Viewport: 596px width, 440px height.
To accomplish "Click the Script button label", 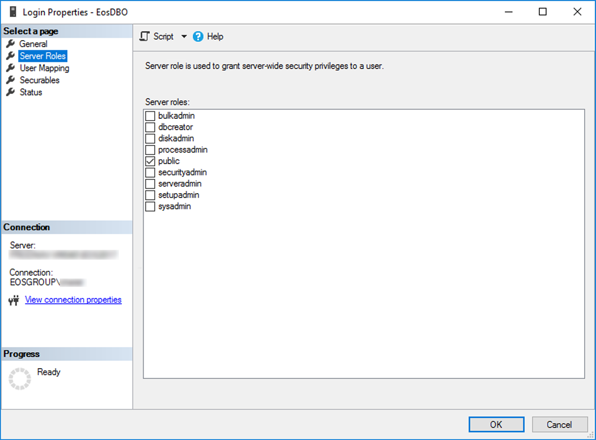I will (163, 36).
